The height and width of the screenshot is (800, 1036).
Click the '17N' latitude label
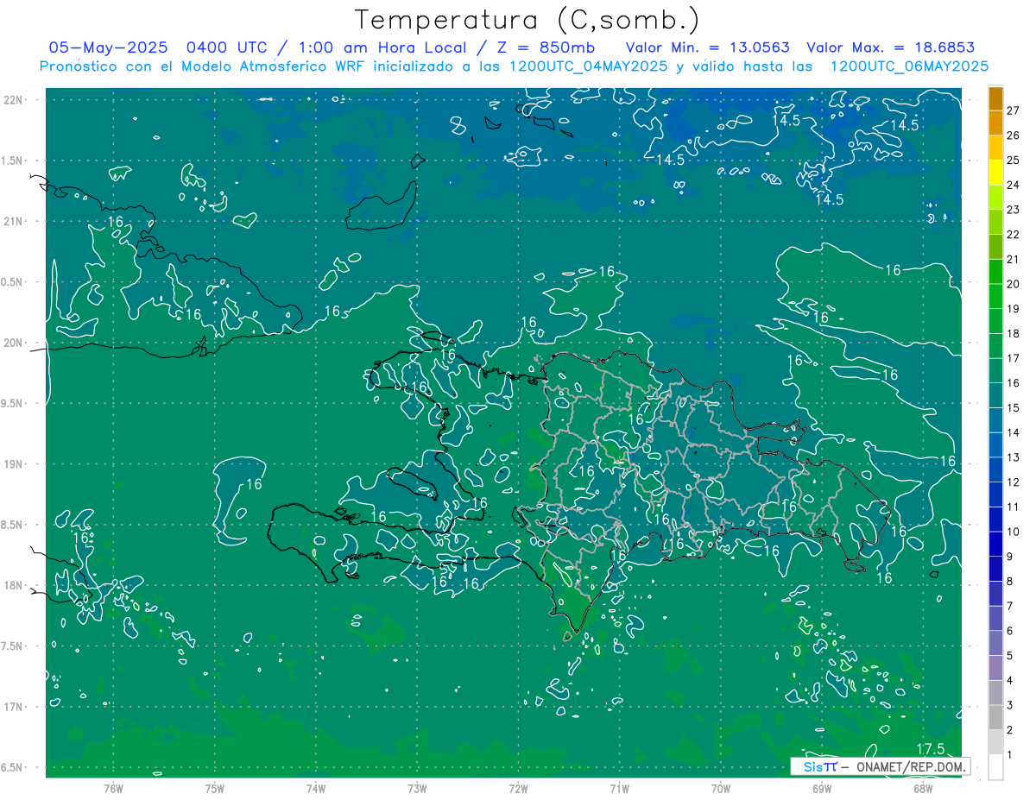(x=13, y=707)
